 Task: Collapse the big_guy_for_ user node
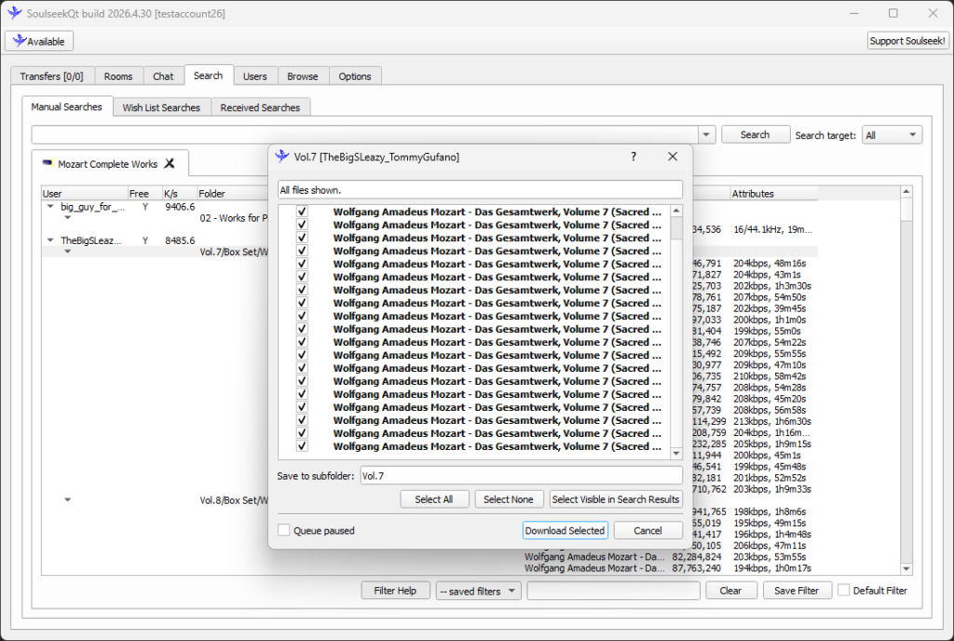click(50, 207)
